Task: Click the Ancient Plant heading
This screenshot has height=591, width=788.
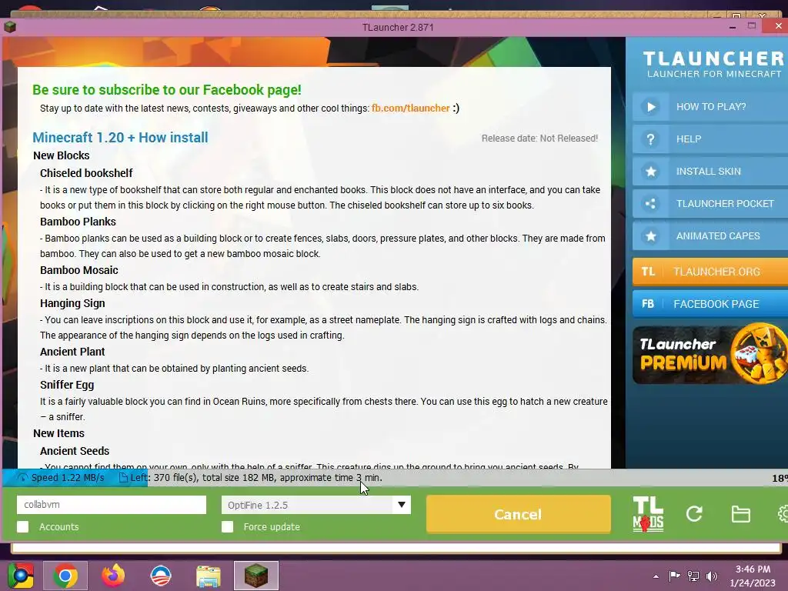Action: point(72,352)
